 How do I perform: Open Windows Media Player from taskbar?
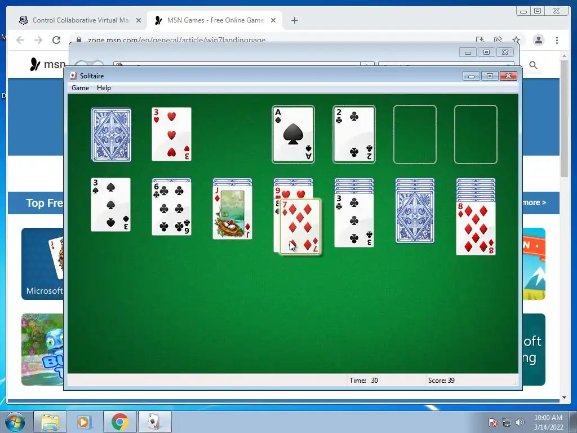pos(84,422)
